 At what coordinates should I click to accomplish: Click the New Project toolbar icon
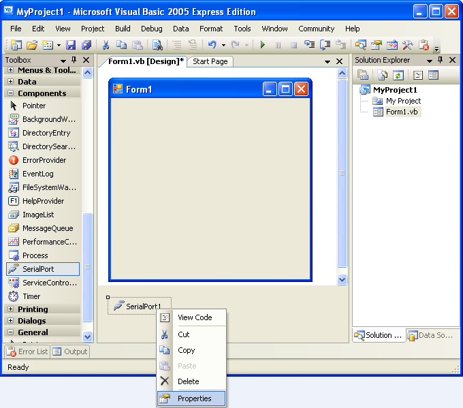pos(16,45)
